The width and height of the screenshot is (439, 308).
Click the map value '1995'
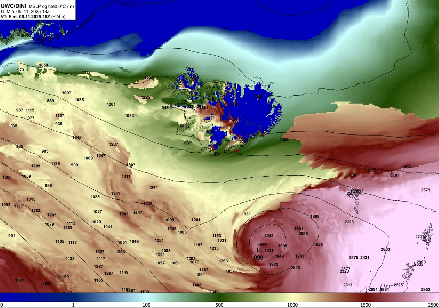(x=283, y=246)
